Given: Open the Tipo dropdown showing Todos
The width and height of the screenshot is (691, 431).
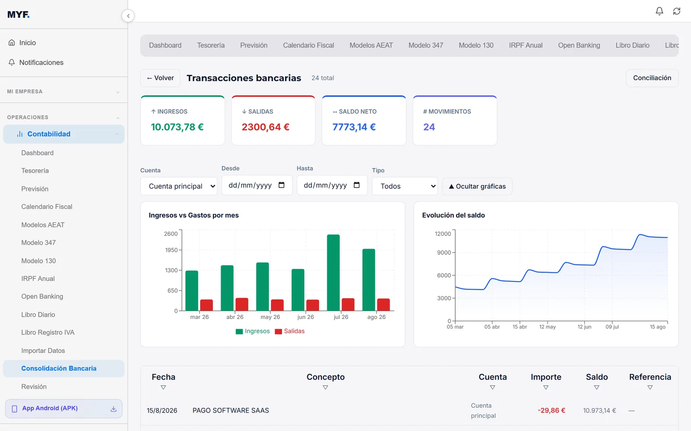Looking at the screenshot, I should tap(405, 186).
